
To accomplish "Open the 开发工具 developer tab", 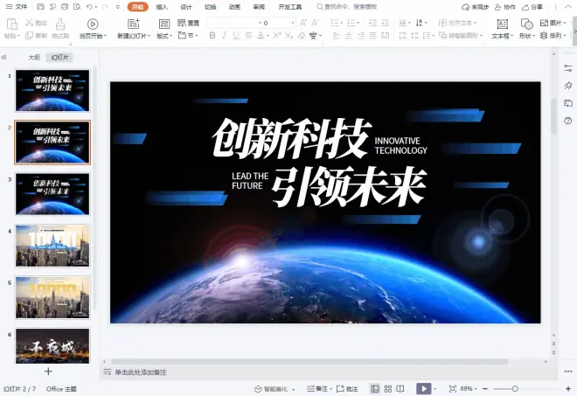I will point(290,7).
